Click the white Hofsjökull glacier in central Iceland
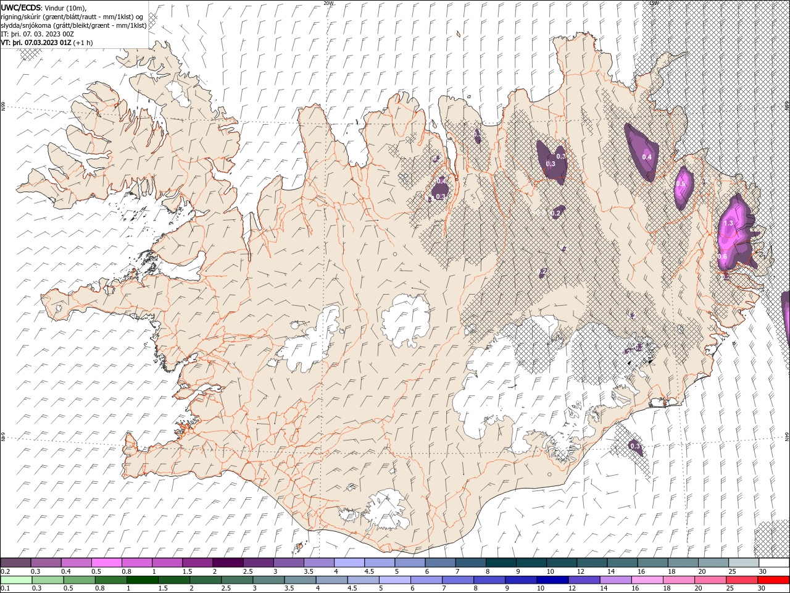 405,321
